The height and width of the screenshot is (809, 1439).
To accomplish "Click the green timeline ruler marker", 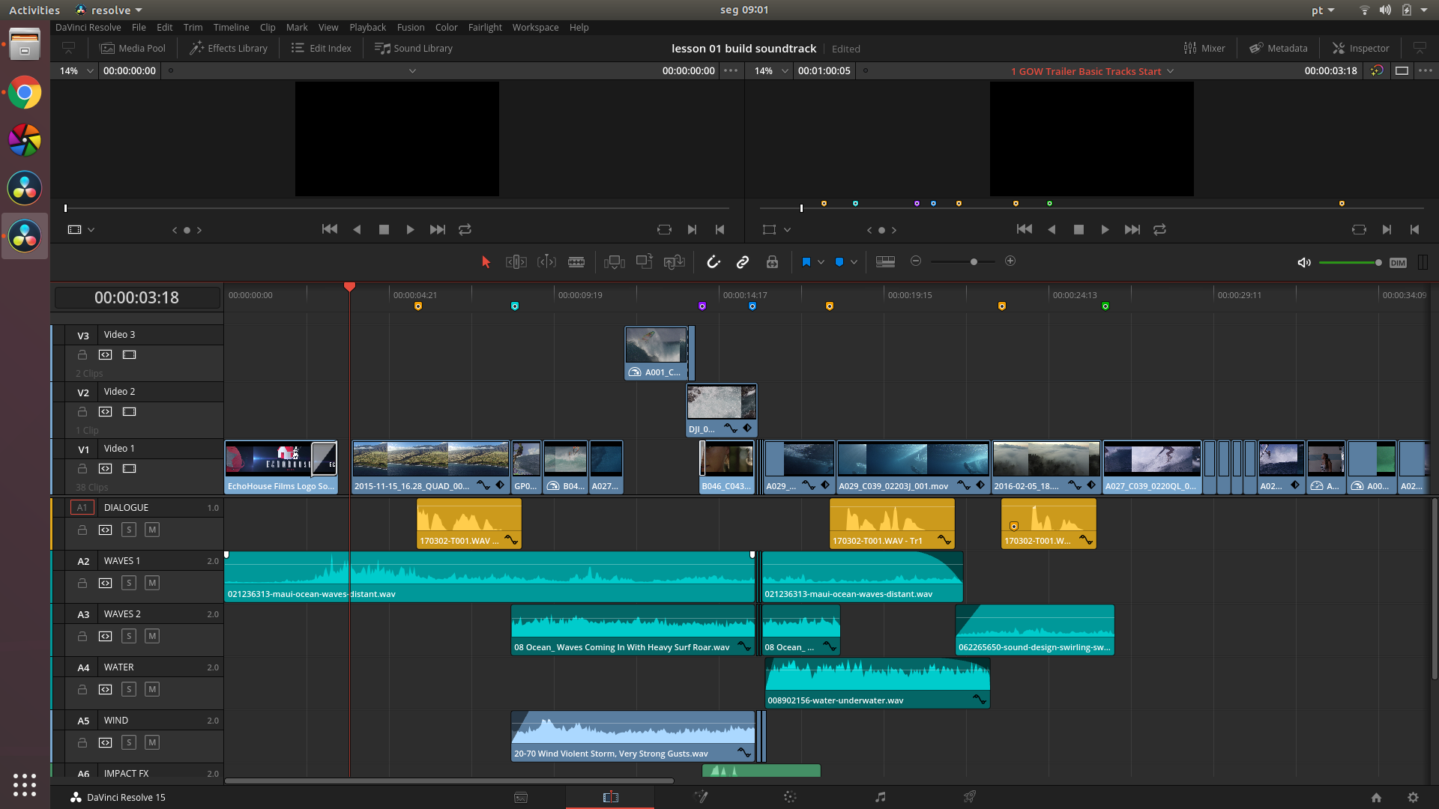I will pos(1105,306).
